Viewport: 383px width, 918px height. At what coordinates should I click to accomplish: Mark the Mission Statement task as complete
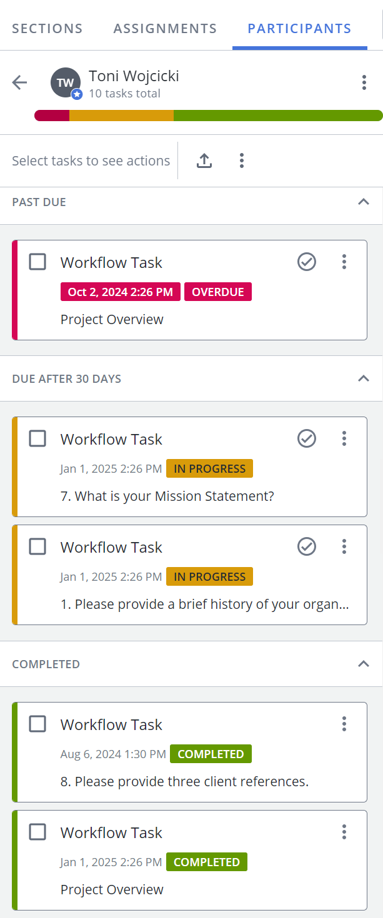pyautogui.click(x=307, y=438)
